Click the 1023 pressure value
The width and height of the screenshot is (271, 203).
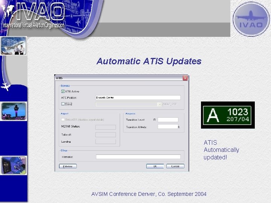coord(238,112)
